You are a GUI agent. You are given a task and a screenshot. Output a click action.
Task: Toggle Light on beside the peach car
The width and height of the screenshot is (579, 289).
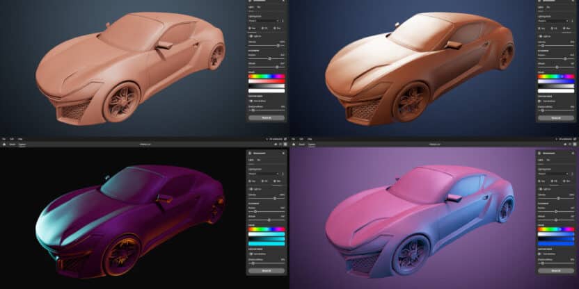pyautogui.click(x=251, y=37)
